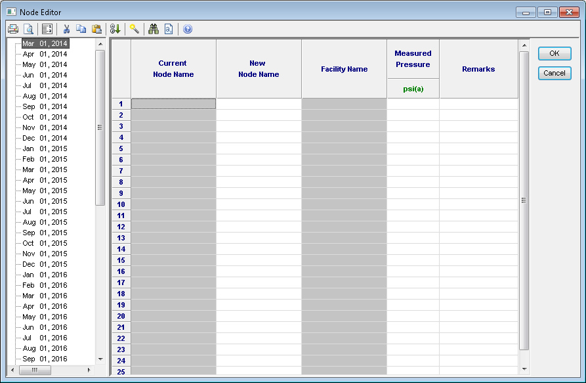Click the Cut scissors icon
Screen dimensions: 586x383
66,29
